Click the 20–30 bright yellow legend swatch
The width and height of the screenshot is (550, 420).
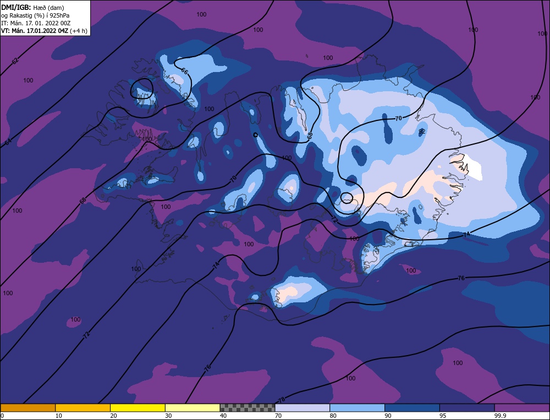137,407
